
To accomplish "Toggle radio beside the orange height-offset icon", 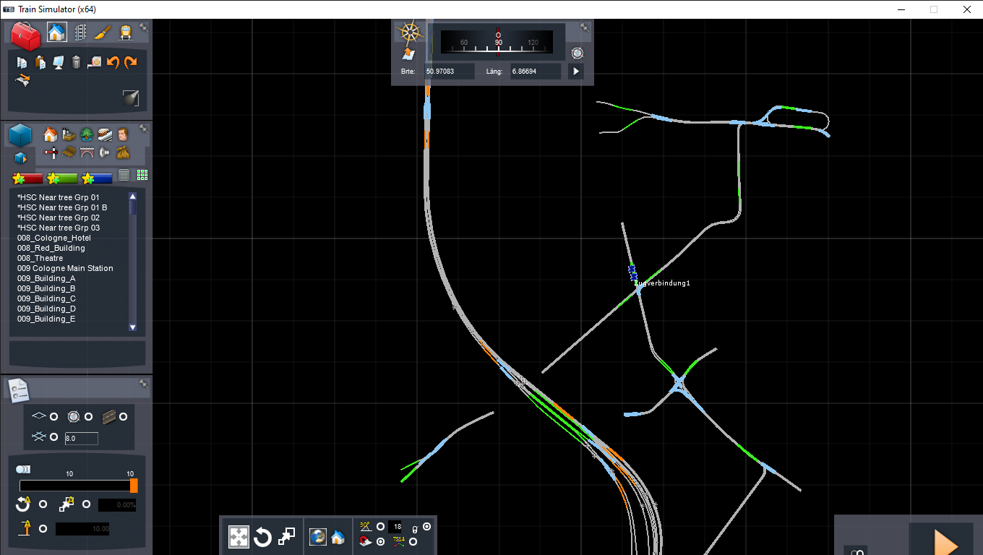I will point(43,529).
